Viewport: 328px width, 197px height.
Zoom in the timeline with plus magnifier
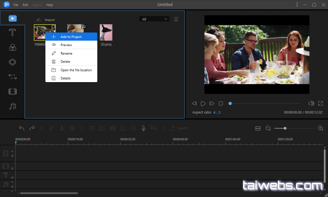click(321, 128)
